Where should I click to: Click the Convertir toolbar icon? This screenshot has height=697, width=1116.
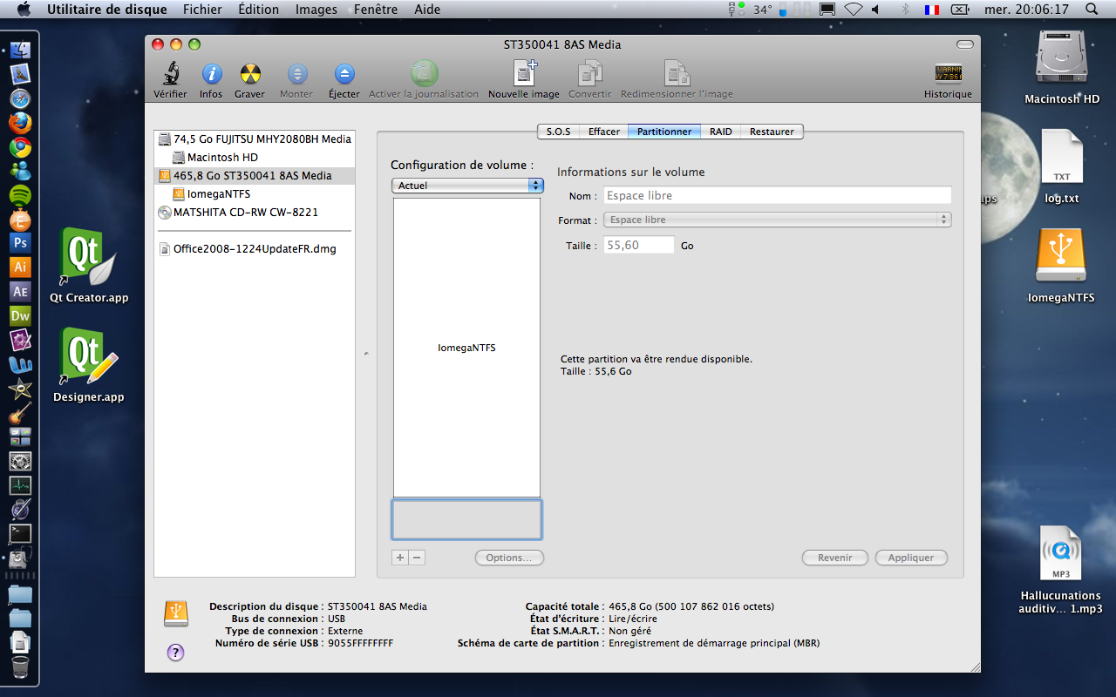coord(590,73)
